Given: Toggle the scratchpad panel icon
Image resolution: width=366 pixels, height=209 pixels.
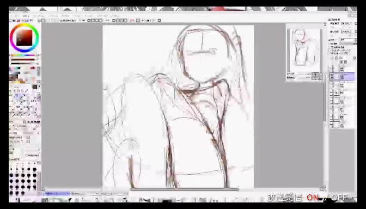Looking at the screenshot, I should coord(30,21).
